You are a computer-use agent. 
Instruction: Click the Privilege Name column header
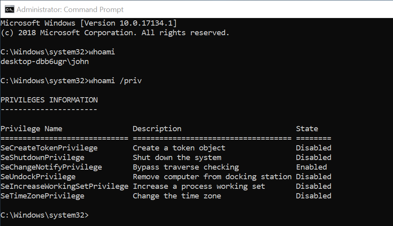click(31, 129)
